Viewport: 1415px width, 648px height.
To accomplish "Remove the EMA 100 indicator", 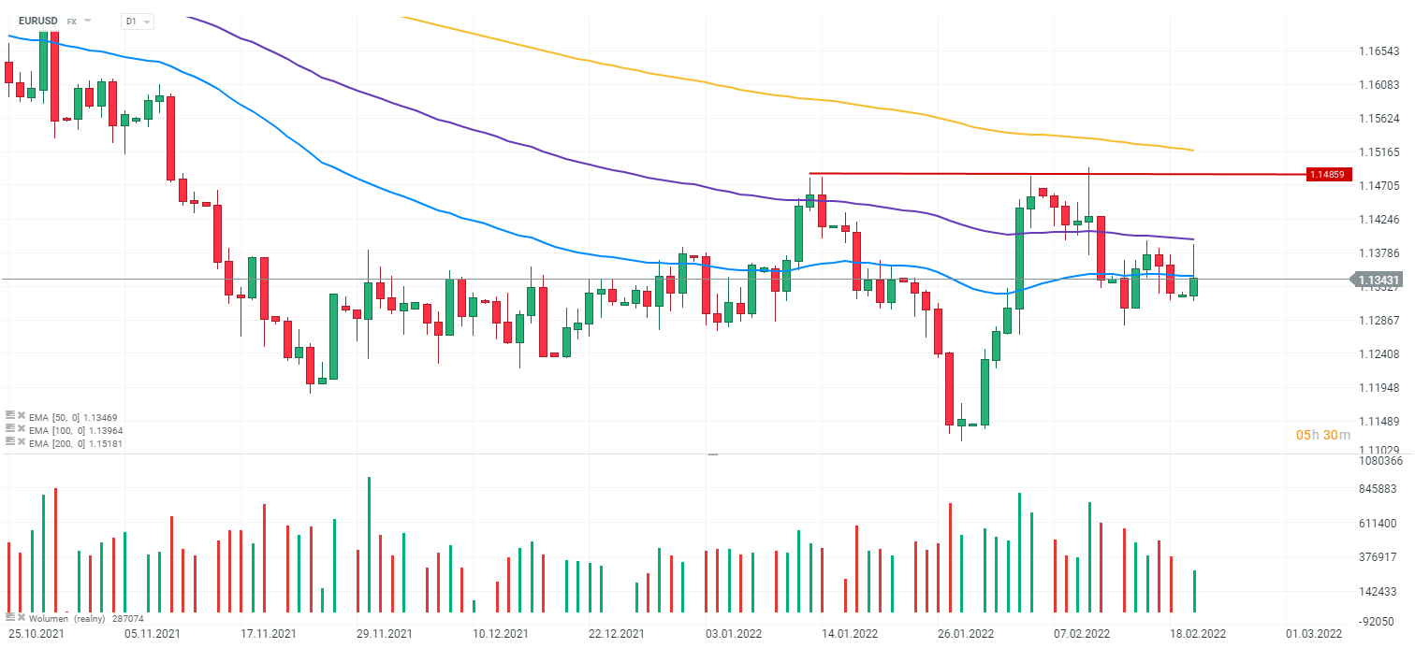I will pos(21,429).
